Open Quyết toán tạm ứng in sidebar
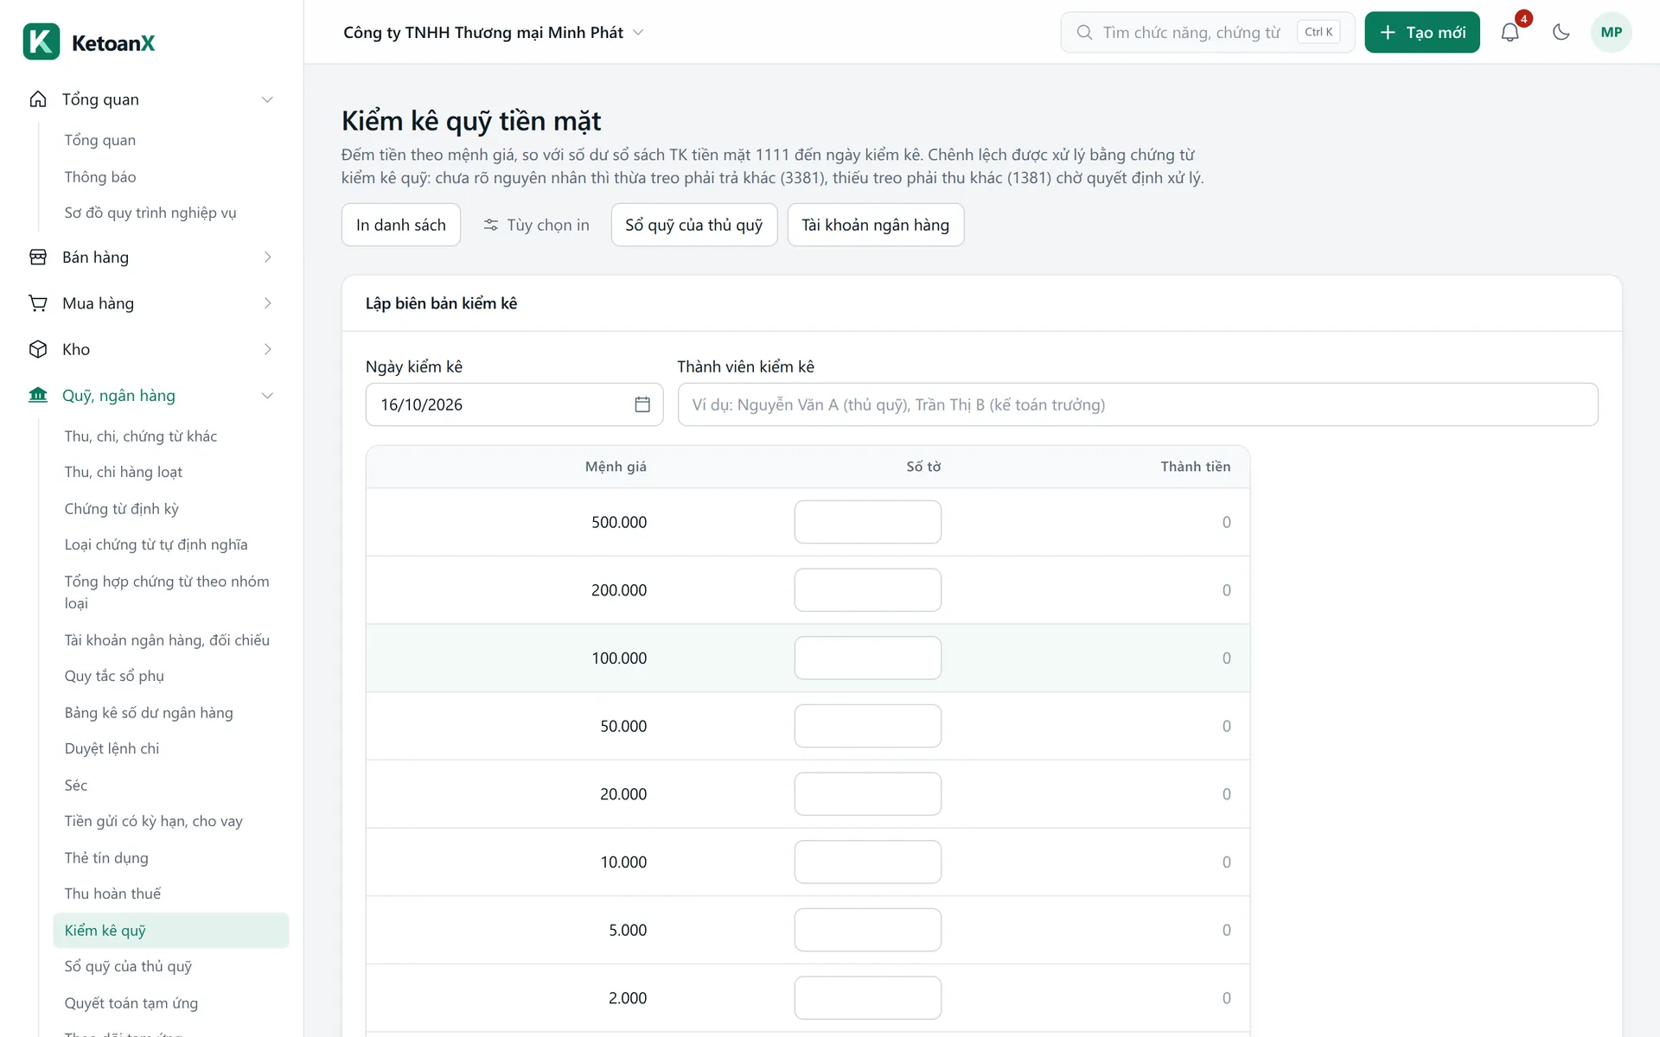Image resolution: width=1660 pixels, height=1037 pixels. coord(131,1003)
